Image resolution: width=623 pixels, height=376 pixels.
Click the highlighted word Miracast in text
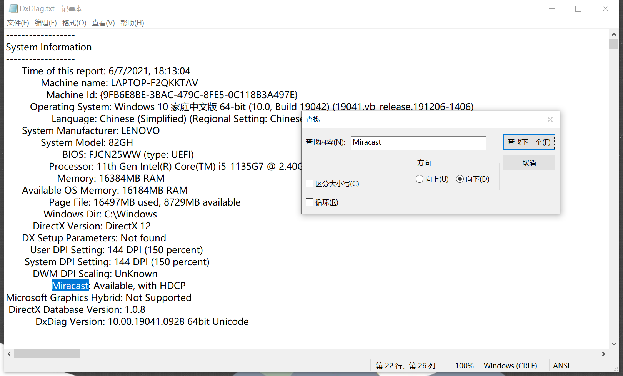(70, 286)
